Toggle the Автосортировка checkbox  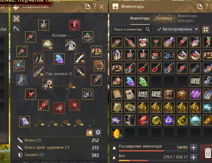tap(159, 29)
